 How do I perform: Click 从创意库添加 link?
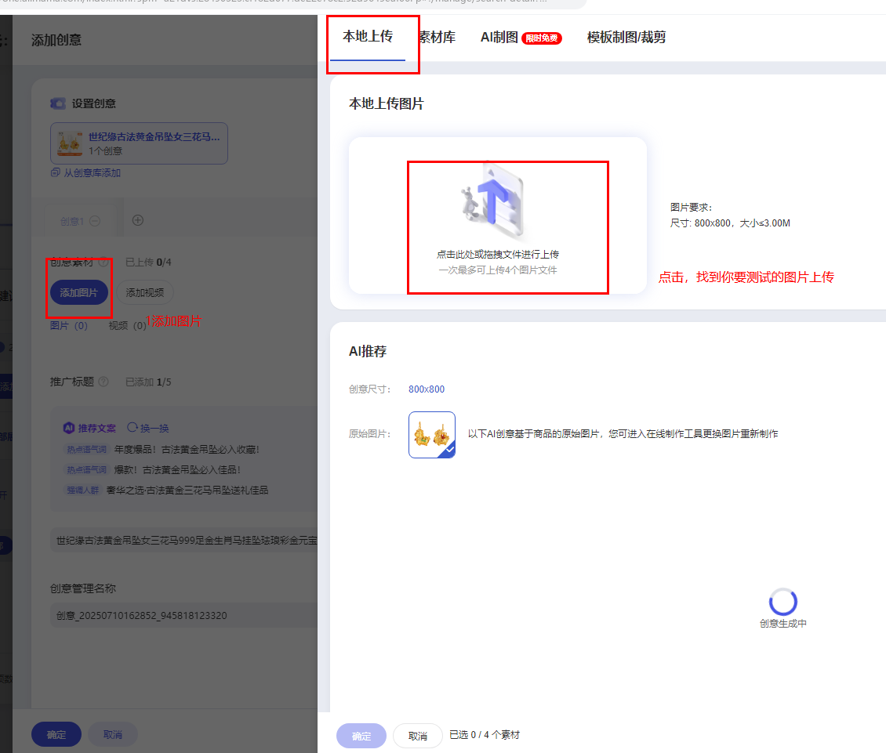[92, 172]
